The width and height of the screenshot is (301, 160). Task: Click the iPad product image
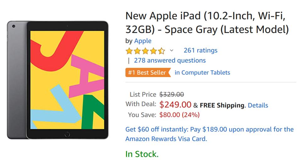(57, 80)
